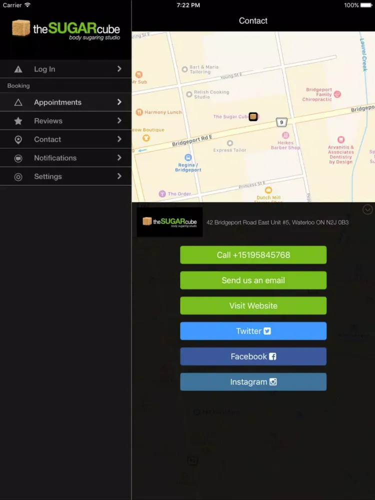Open Contact via its chevron
The height and width of the screenshot is (500, 375).
click(x=119, y=139)
